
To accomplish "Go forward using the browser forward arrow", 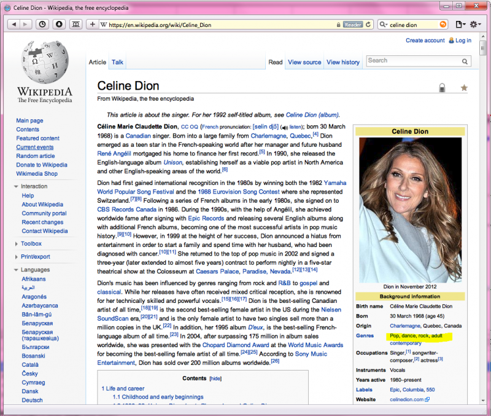I will pos(25,24).
